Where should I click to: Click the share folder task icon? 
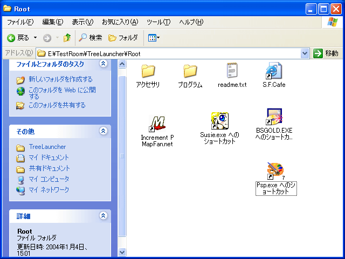tap(20, 106)
